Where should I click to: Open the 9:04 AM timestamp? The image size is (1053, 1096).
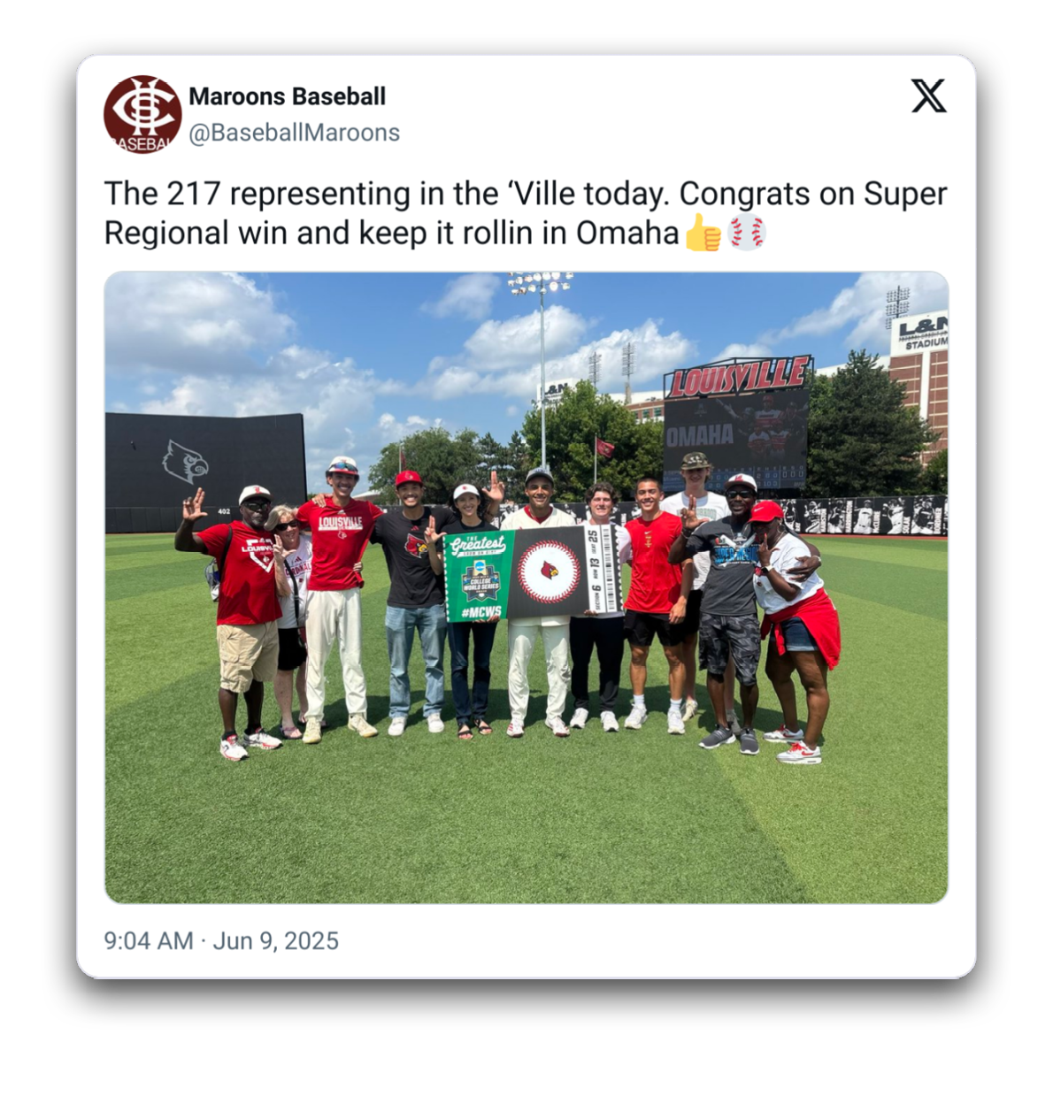(x=149, y=940)
